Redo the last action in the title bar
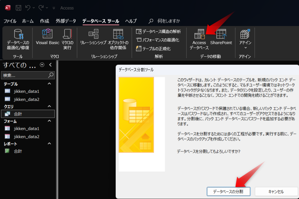 click(41, 8)
